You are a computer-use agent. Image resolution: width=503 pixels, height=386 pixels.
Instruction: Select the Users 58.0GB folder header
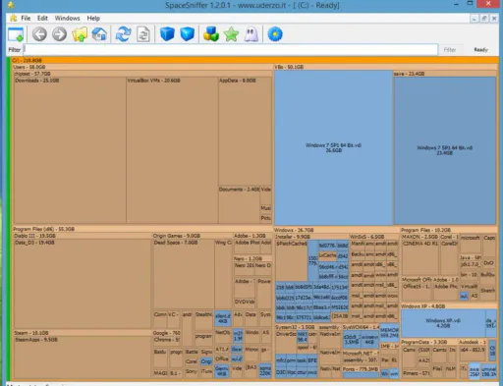tap(142, 67)
